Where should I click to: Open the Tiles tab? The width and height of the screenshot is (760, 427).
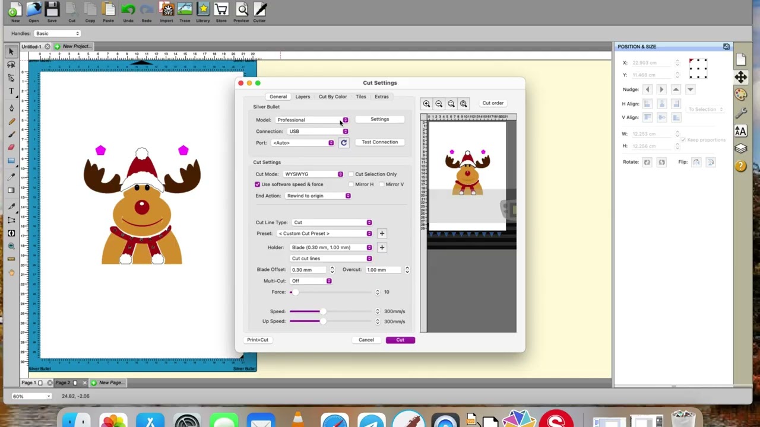pos(361,97)
